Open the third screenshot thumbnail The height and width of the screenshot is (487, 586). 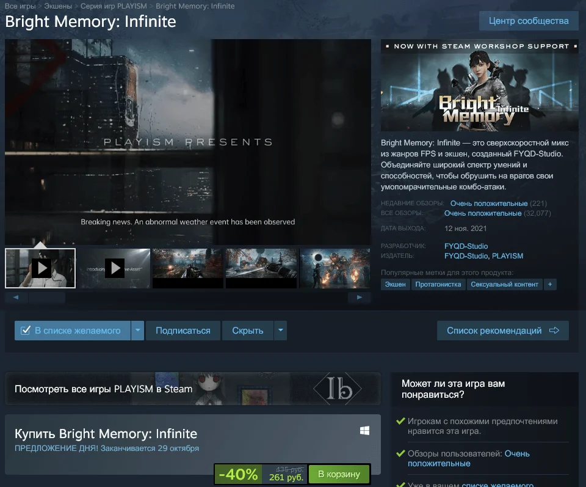click(187, 268)
